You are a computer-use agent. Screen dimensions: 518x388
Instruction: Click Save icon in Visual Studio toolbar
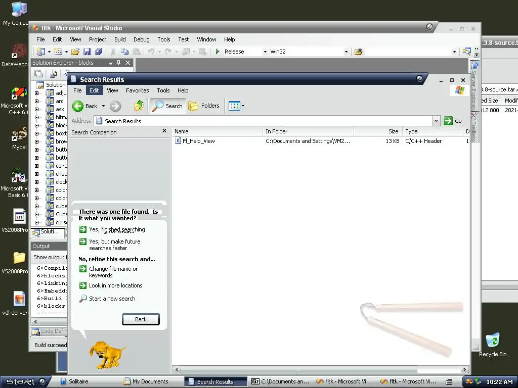87,52
